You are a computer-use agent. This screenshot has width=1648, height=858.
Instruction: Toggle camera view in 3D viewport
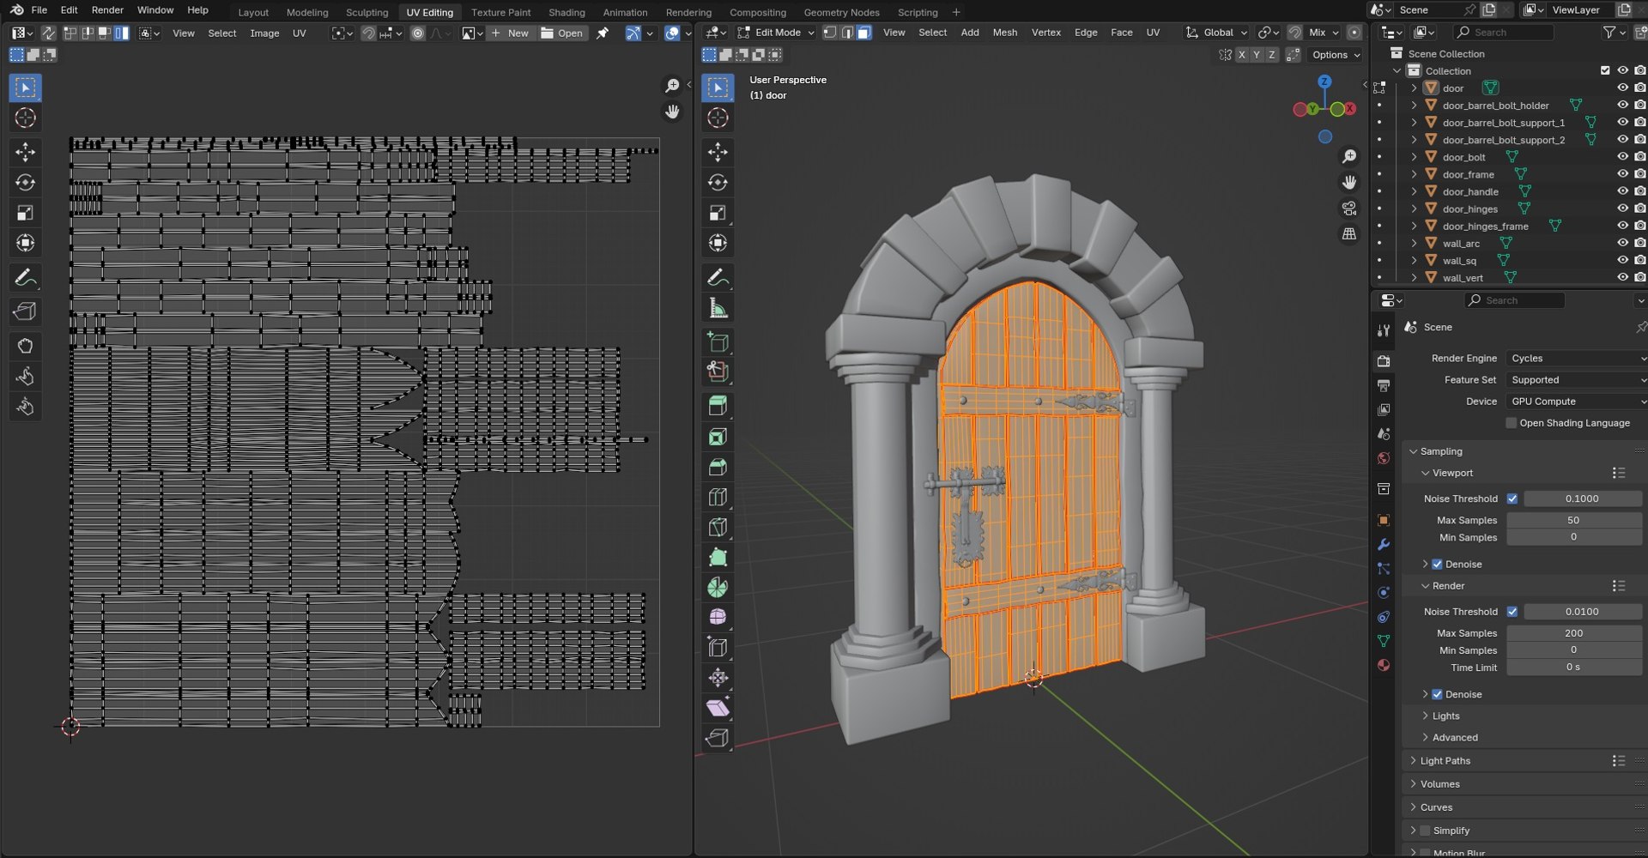[1349, 208]
